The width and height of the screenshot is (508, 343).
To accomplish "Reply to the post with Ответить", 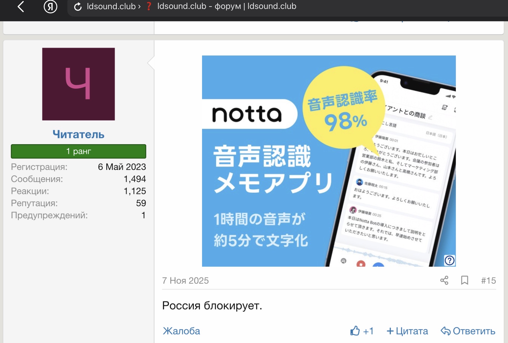I will pos(468,331).
